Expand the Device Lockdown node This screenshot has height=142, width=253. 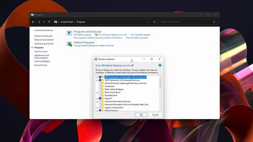coord(97,92)
